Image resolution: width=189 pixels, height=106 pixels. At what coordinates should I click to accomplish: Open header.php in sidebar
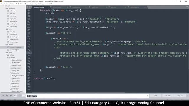[x=16, y=84]
